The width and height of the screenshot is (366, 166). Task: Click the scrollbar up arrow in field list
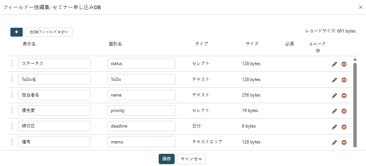point(355,59)
